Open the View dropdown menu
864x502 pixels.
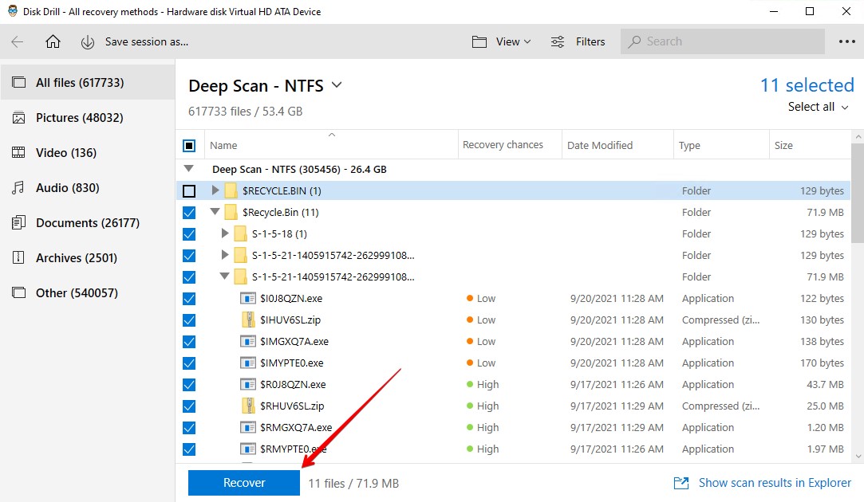click(513, 41)
